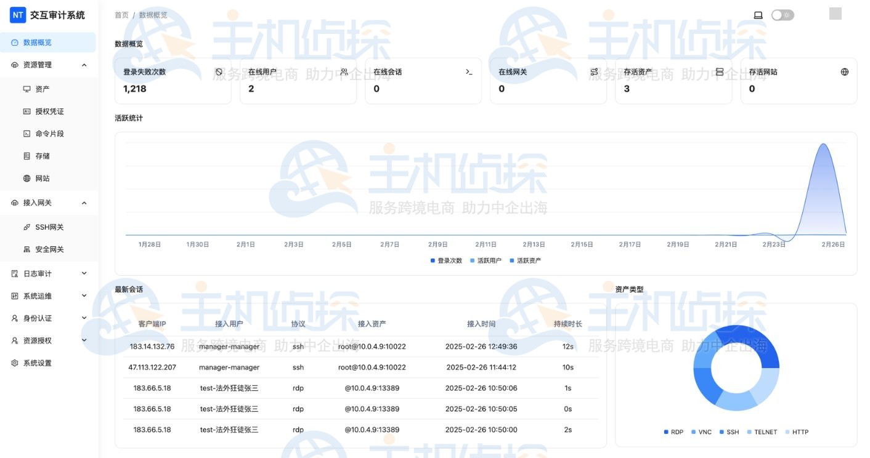Click the 授权凭证 card icon in sidebar

[x=26, y=111]
